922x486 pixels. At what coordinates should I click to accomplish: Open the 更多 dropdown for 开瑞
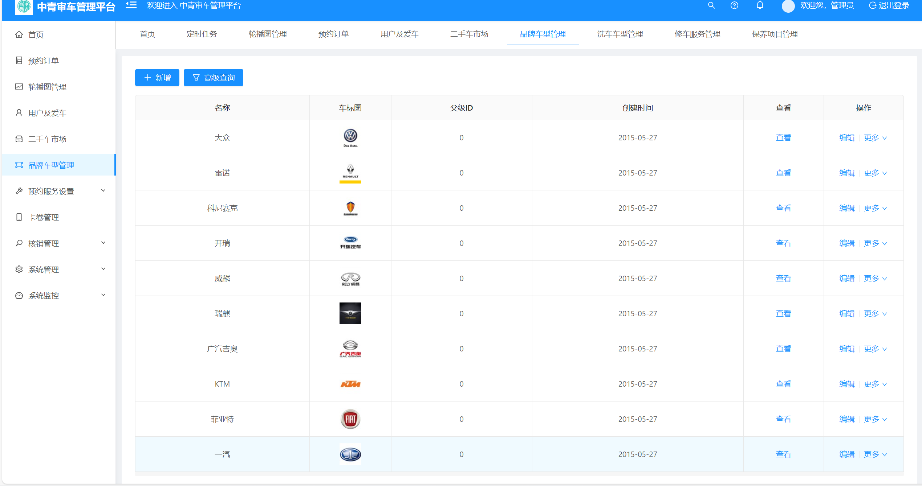(875, 243)
